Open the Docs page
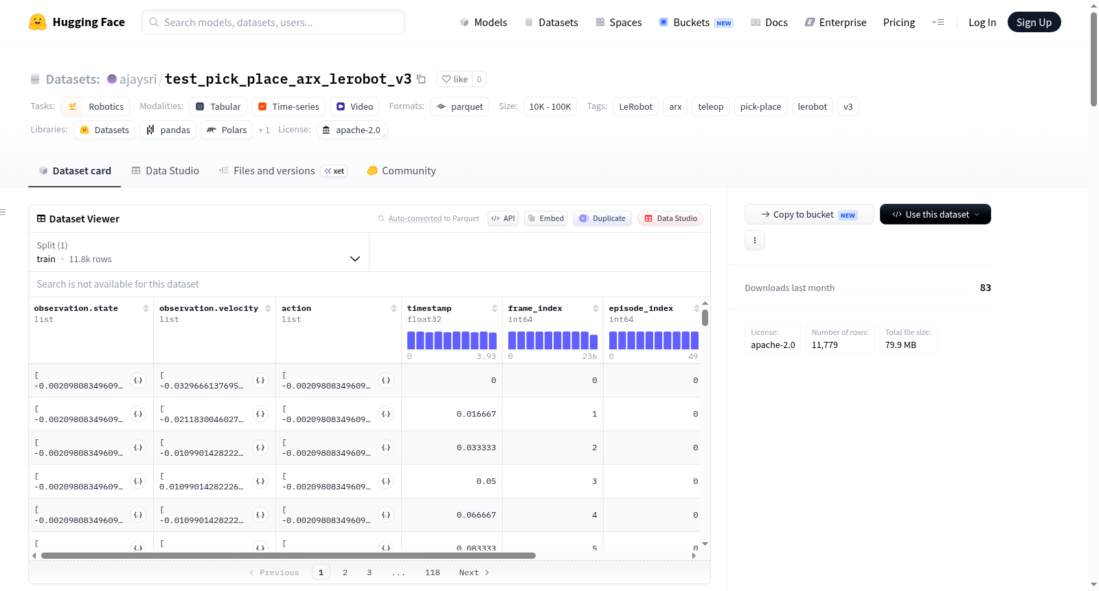This screenshot has width=1099, height=591. pos(769,22)
